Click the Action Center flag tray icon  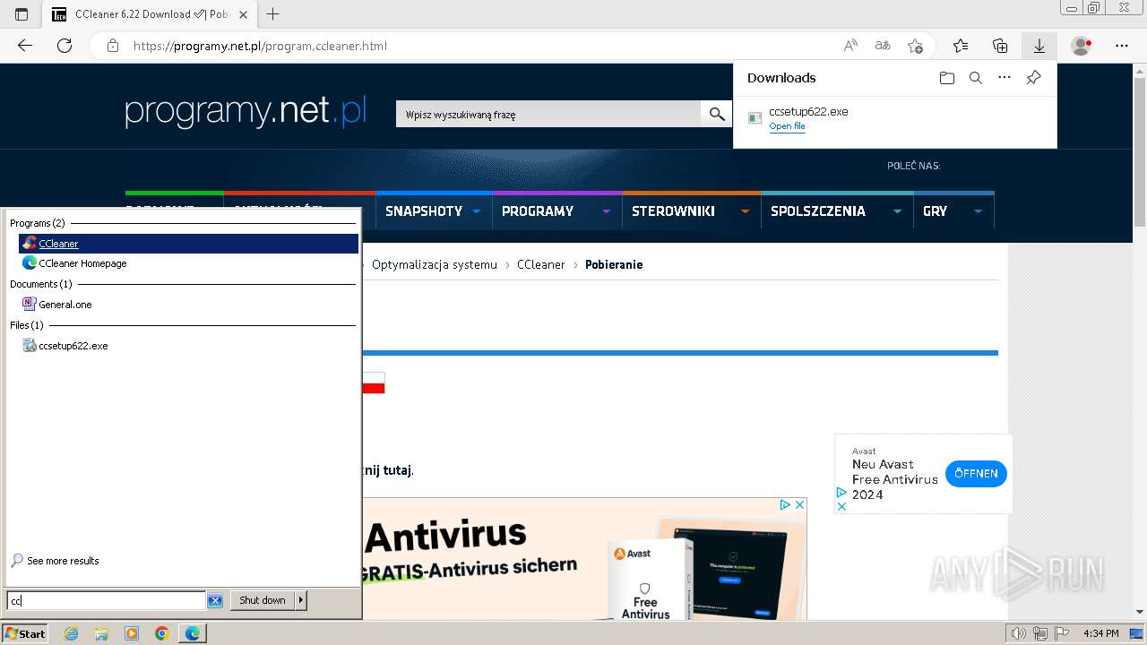point(1060,633)
